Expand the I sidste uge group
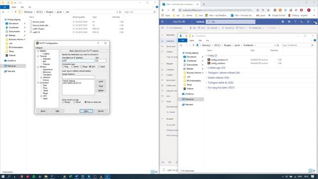318x179 pixels. [207, 68]
